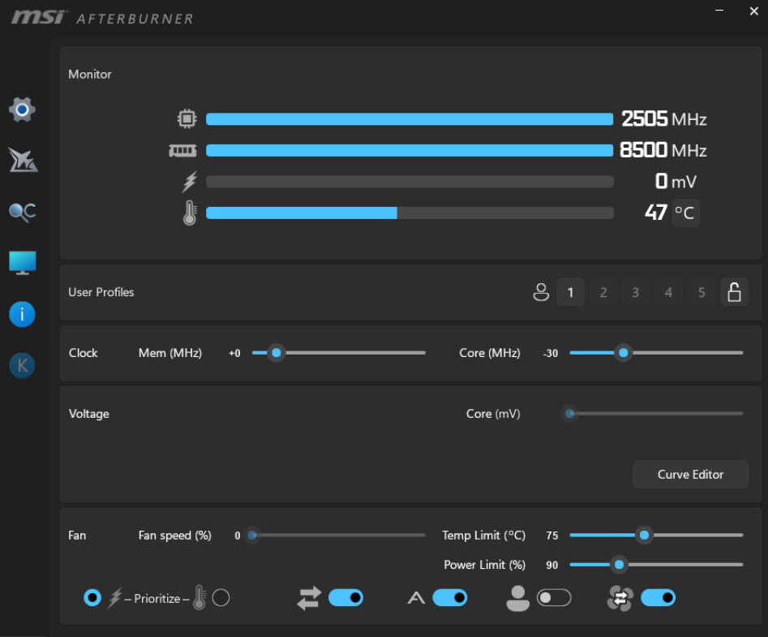Click the 75 temp limit value
Image resolution: width=768 pixels, height=637 pixels.
[x=552, y=536]
